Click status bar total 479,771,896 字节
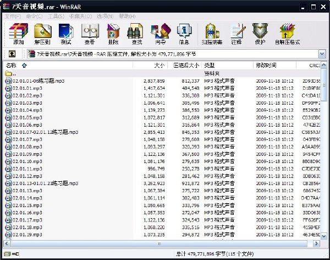 206,254
